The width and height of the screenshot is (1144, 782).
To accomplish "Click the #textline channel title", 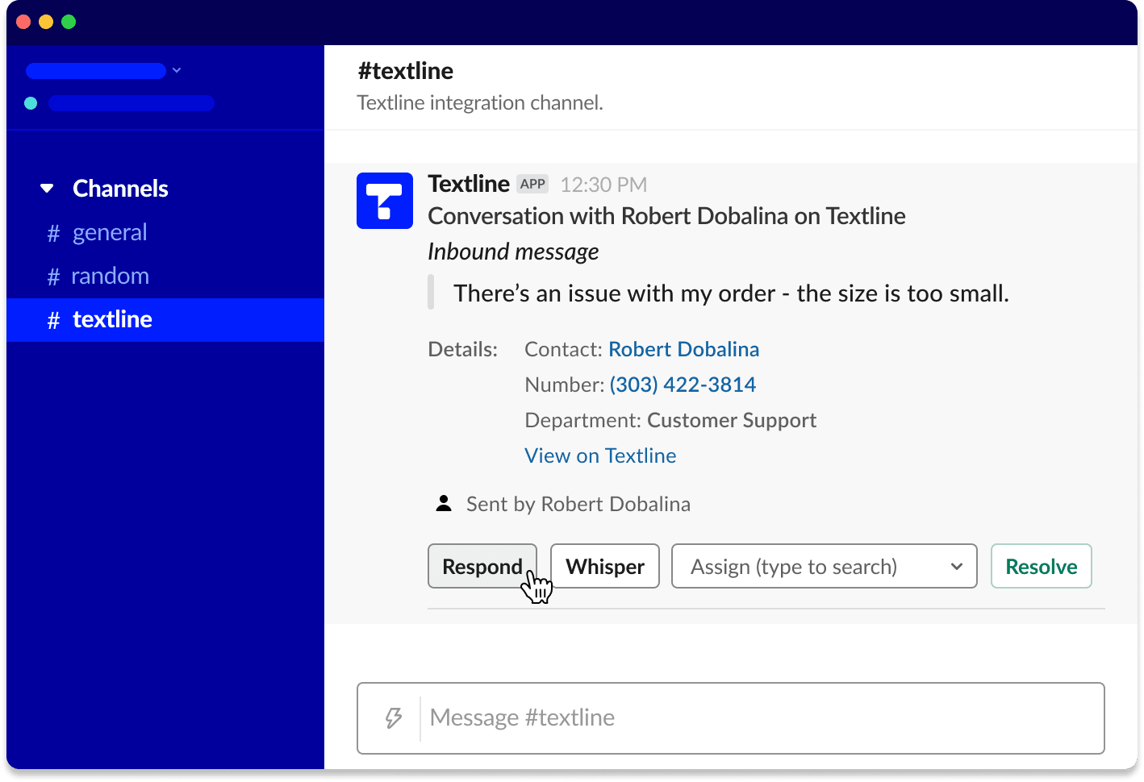I will pyautogui.click(x=405, y=71).
